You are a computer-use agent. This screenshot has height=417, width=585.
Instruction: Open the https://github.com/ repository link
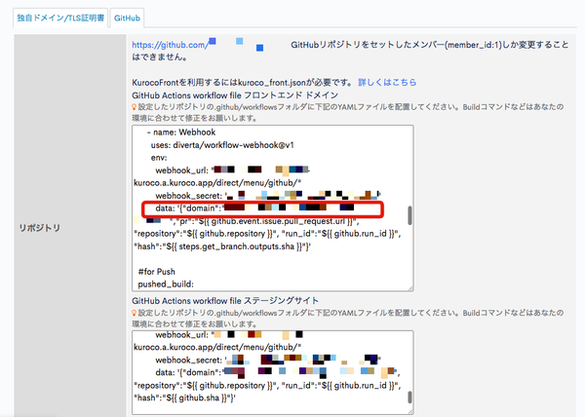coord(170,45)
